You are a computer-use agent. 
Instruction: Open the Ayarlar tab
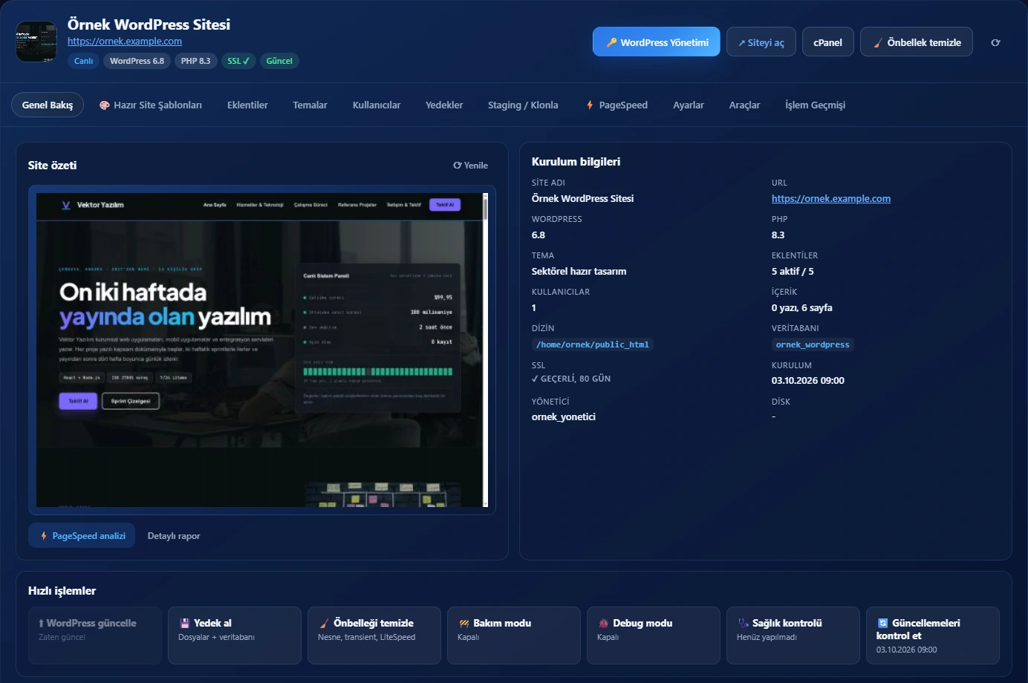689,105
